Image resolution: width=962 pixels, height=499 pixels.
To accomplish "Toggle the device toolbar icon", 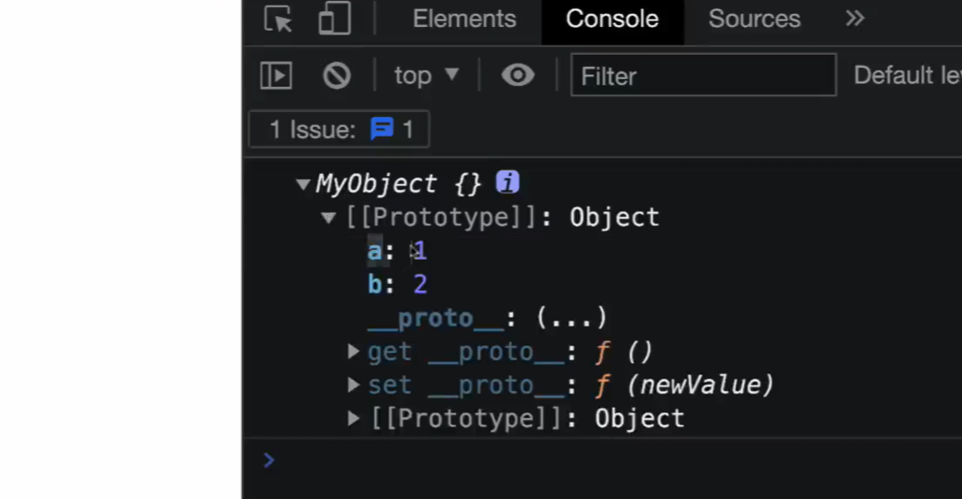I will (x=334, y=18).
